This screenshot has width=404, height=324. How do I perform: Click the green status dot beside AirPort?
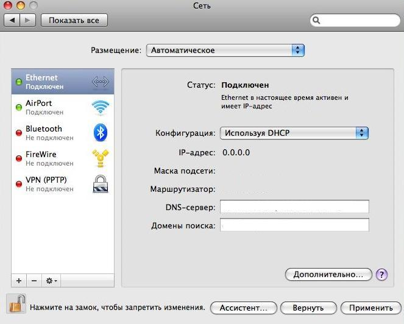19,107
